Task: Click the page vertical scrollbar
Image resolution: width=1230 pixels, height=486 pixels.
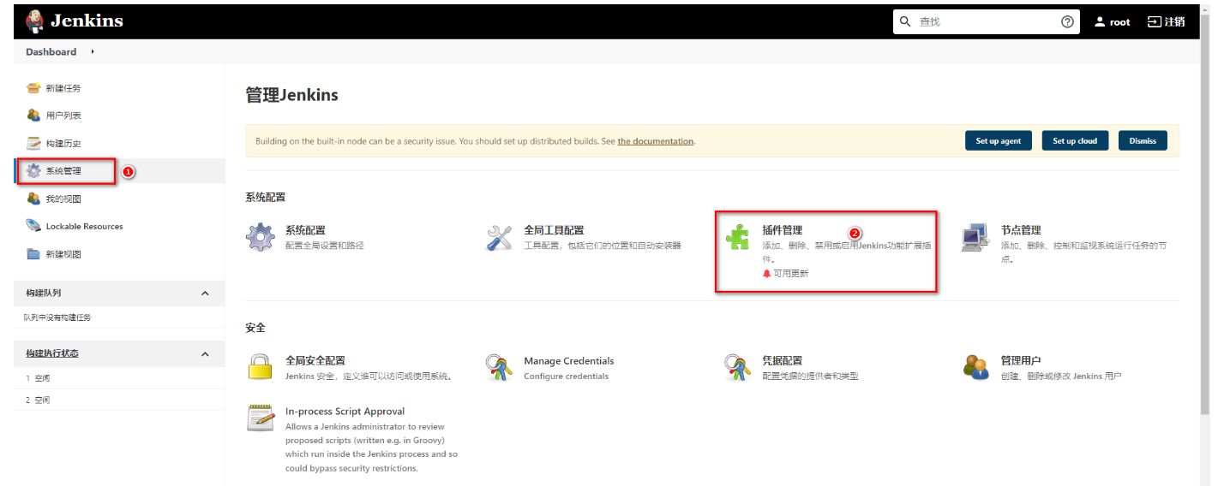Action: [x=1205, y=214]
